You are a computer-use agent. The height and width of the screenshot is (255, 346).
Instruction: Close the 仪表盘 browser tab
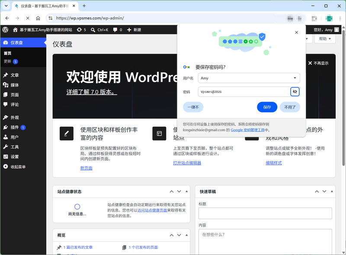pos(74,6)
